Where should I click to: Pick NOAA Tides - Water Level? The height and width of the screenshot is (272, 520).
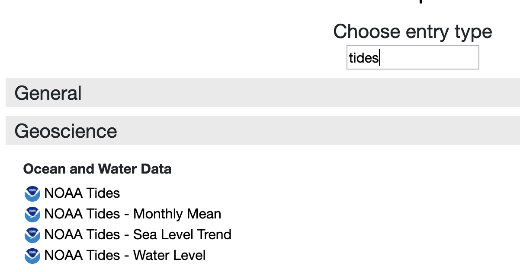(125, 255)
